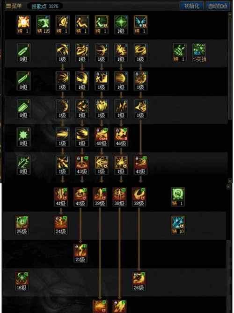
Task: Choose the locked skill showing 21级
Action: 80,253
